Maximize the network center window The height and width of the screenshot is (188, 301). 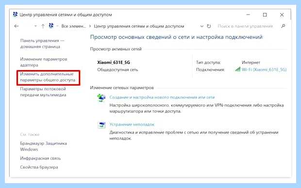click(265, 15)
